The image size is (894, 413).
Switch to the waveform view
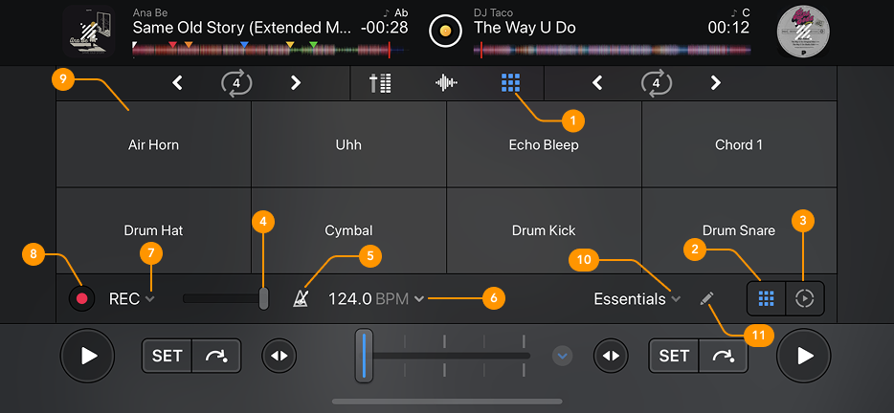tap(446, 83)
